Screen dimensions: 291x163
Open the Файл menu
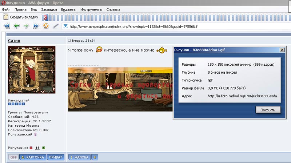click(x=6, y=9)
